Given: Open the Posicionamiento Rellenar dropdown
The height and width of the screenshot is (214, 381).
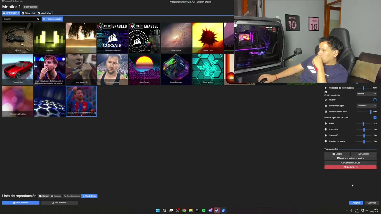Looking at the screenshot, I should click(x=366, y=94).
